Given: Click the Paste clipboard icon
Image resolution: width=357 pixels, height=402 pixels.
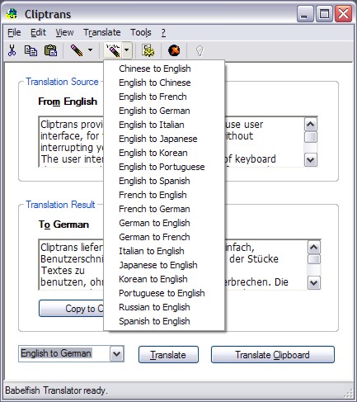Looking at the screenshot, I should coord(50,50).
